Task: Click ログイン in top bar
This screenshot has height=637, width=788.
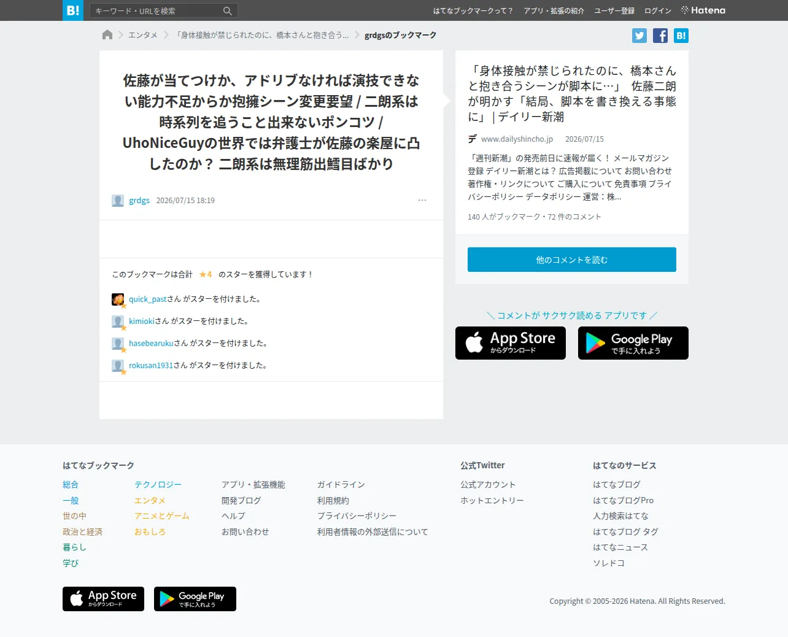Action: [658, 11]
